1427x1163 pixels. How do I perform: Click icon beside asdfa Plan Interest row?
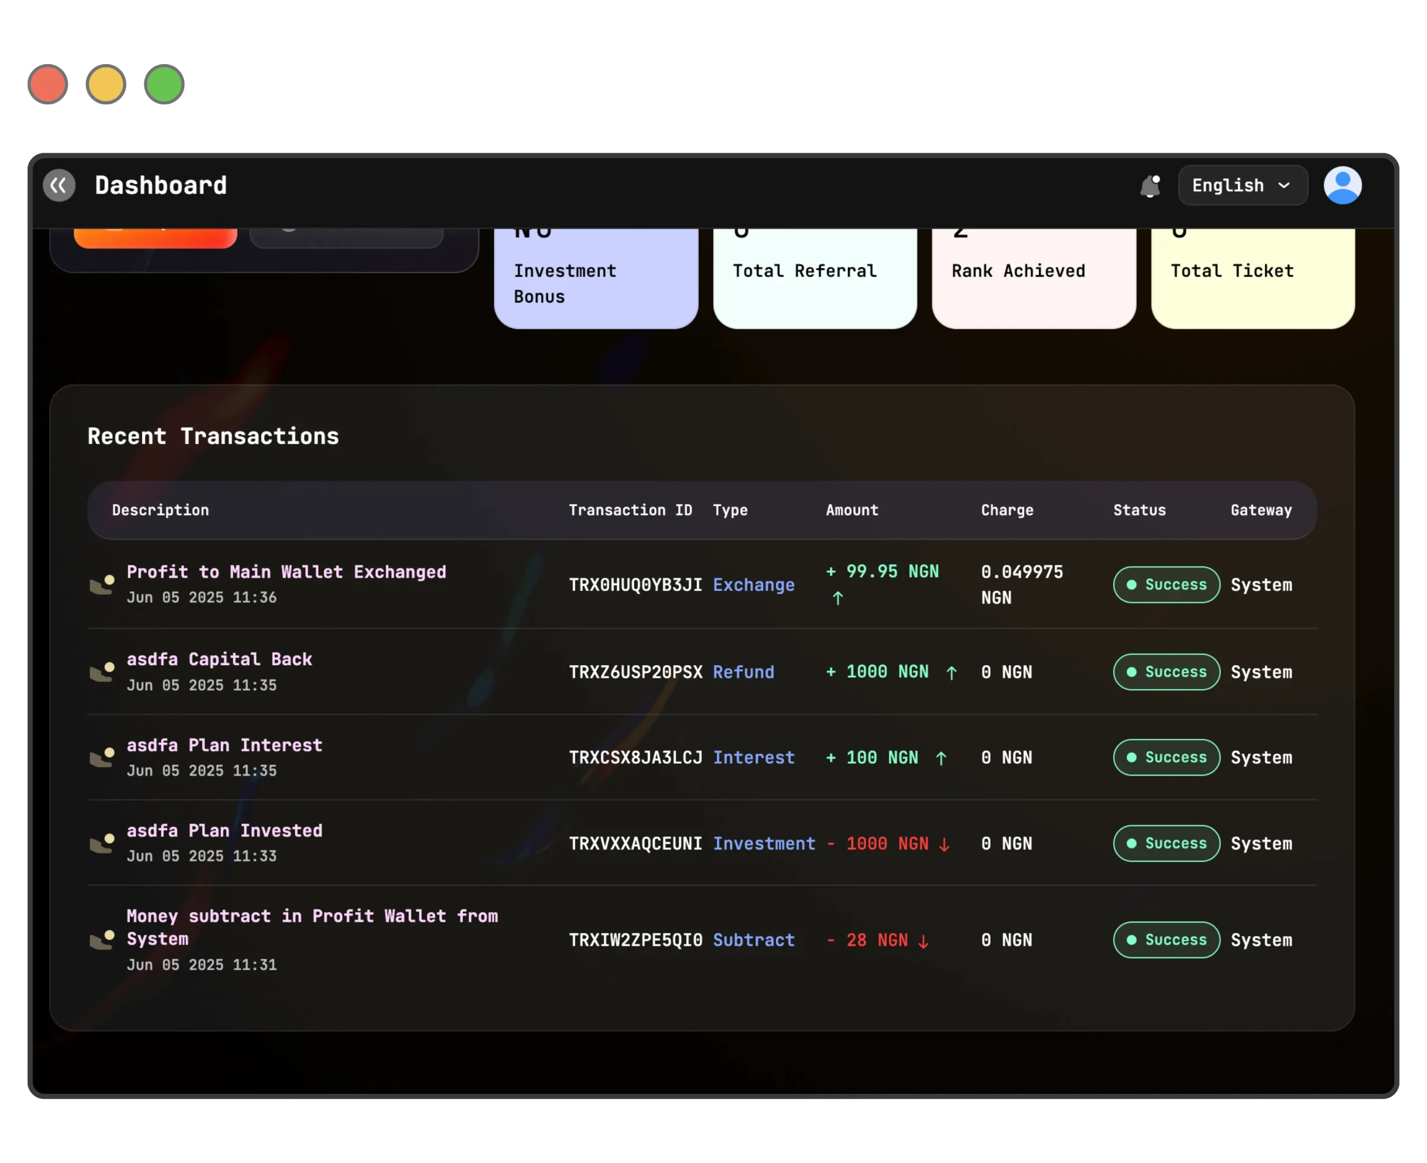coord(103,758)
